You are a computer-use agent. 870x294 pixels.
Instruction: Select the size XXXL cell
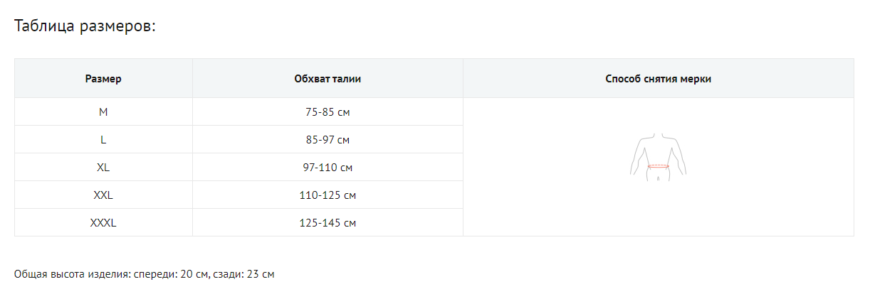[x=103, y=223]
